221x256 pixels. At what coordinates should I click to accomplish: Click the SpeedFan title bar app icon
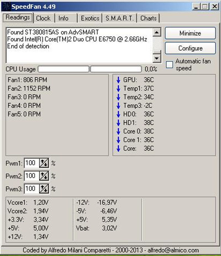[6, 7]
